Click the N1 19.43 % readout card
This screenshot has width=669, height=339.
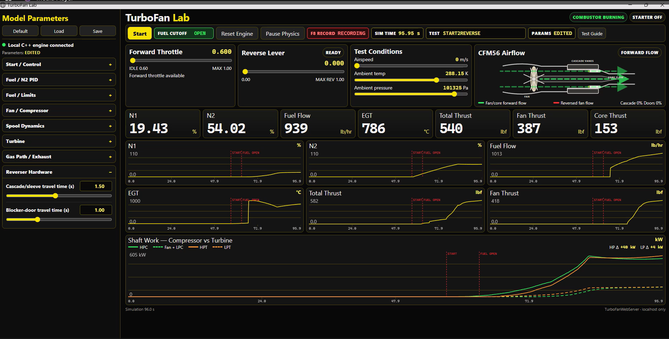click(163, 124)
